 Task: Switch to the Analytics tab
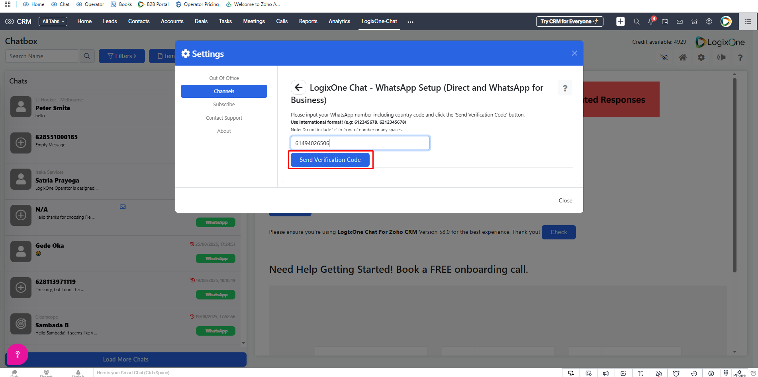point(339,21)
